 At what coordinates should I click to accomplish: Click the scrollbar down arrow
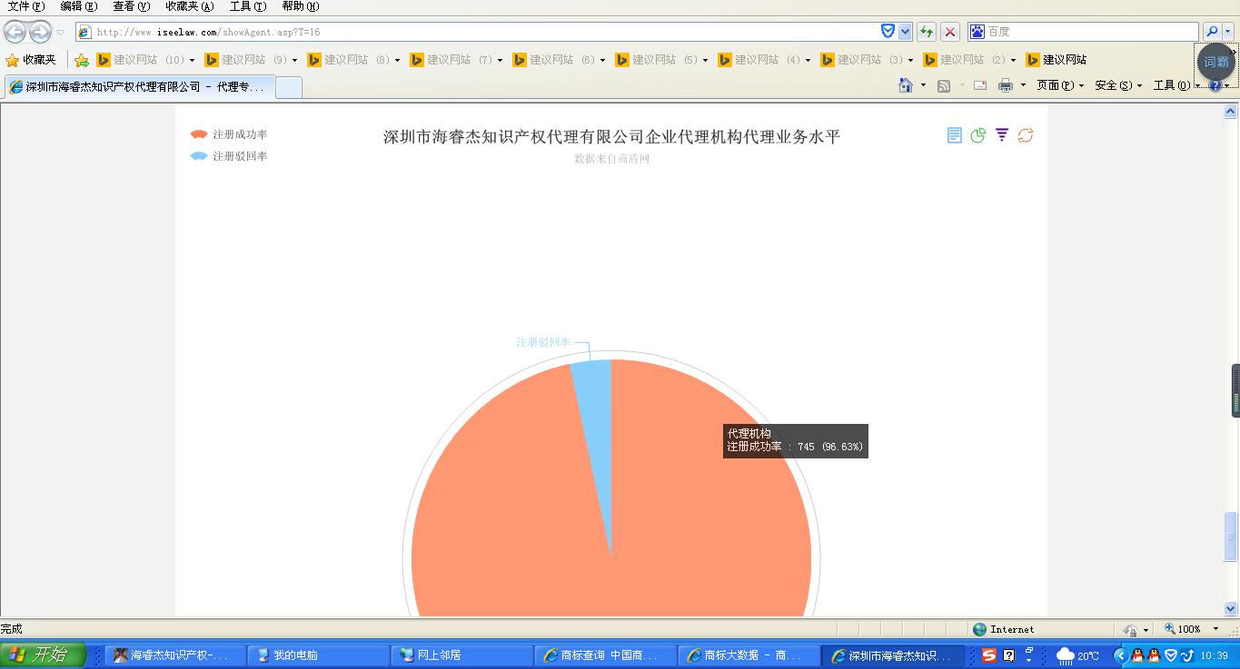tap(1231, 609)
